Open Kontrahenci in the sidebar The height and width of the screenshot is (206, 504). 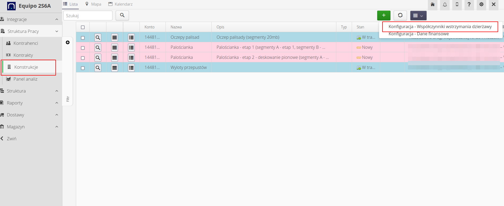[26, 43]
